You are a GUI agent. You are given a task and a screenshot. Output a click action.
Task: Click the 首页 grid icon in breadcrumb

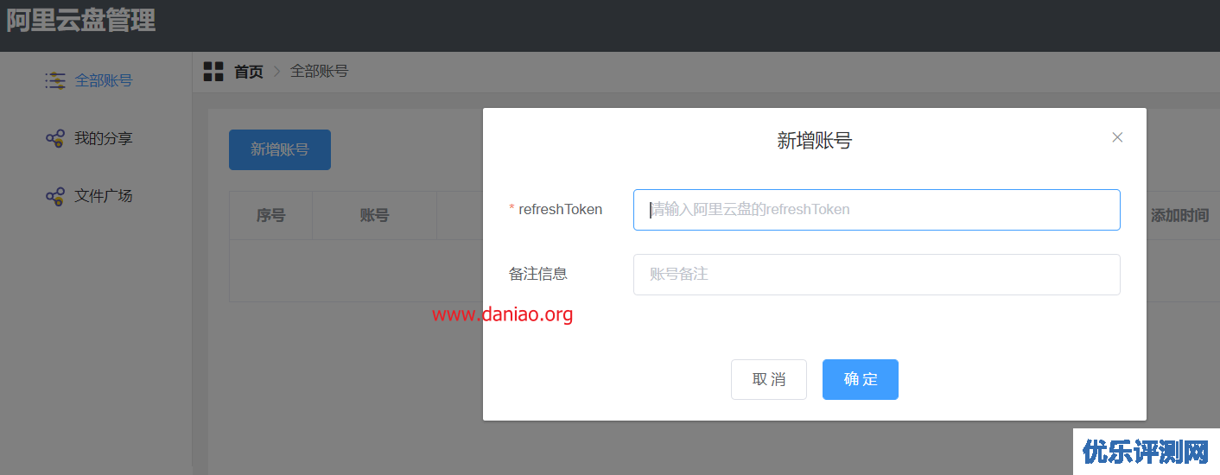(213, 72)
